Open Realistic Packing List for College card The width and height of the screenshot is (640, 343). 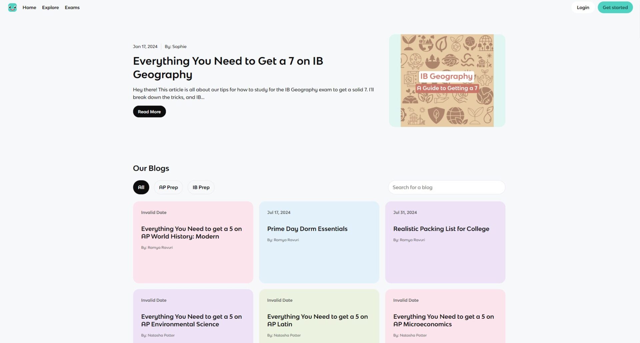(x=445, y=242)
